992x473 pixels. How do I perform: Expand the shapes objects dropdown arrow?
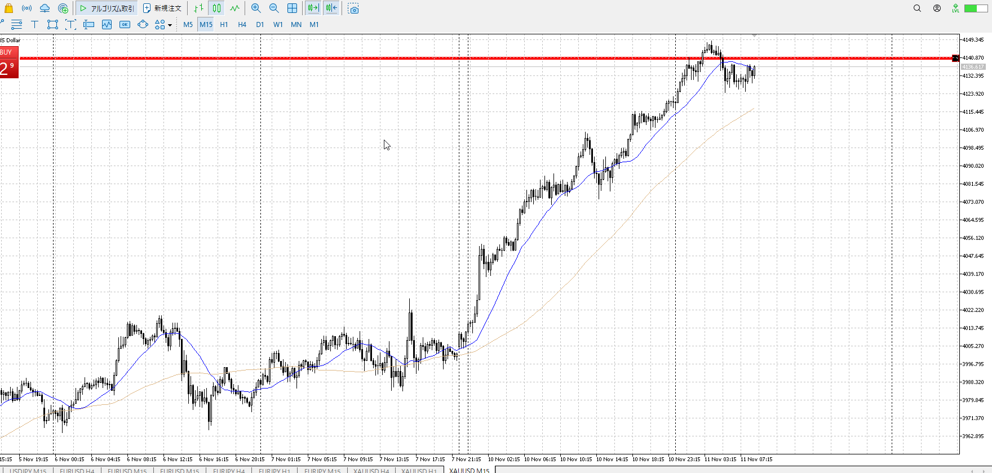tap(170, 25)
